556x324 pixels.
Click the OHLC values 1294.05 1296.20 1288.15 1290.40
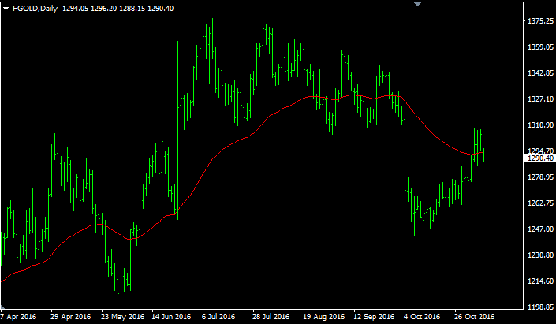(118, 9)
